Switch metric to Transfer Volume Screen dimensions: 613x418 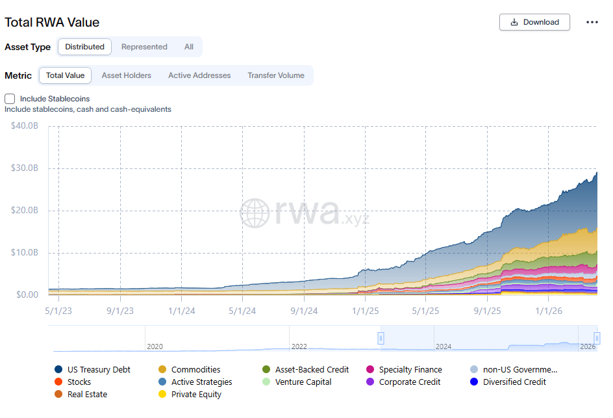[x=275, y=75]
